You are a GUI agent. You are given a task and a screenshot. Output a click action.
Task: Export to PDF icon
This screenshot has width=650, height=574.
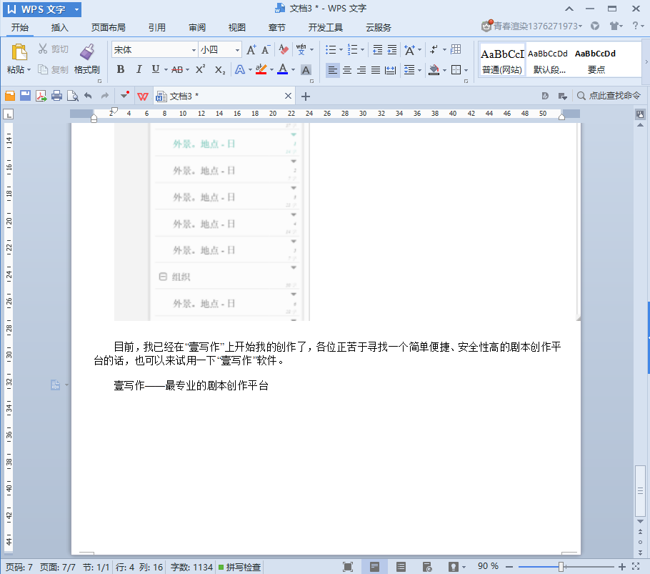click(x=41, y=97)
